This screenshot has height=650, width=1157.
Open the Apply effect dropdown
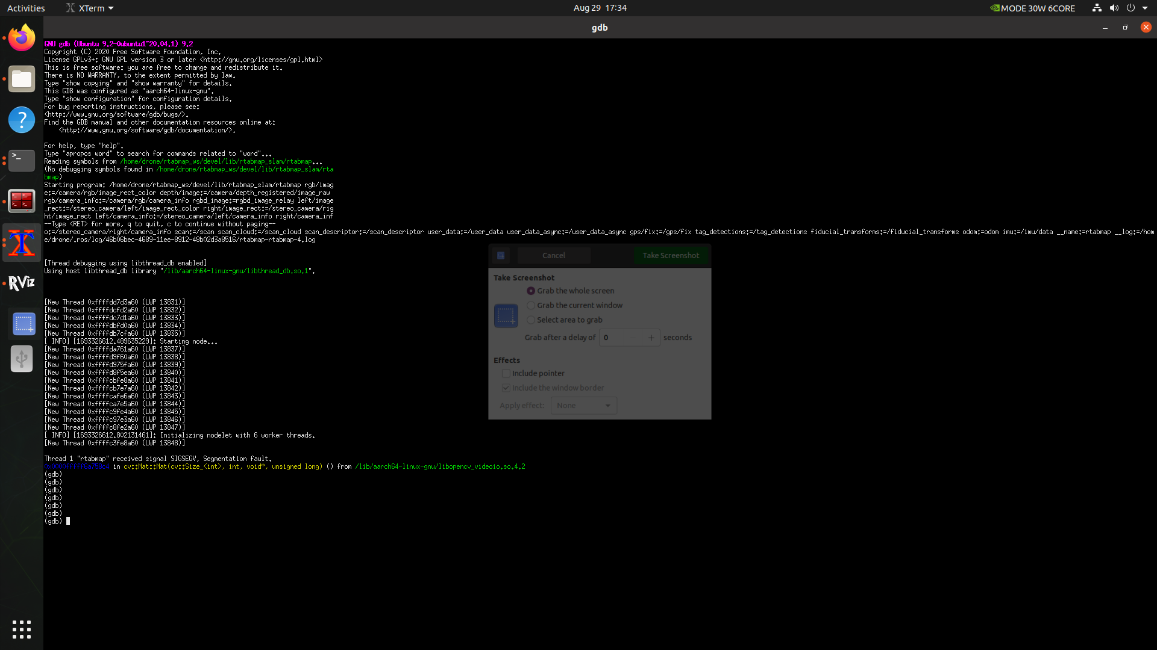coord(583,405)
